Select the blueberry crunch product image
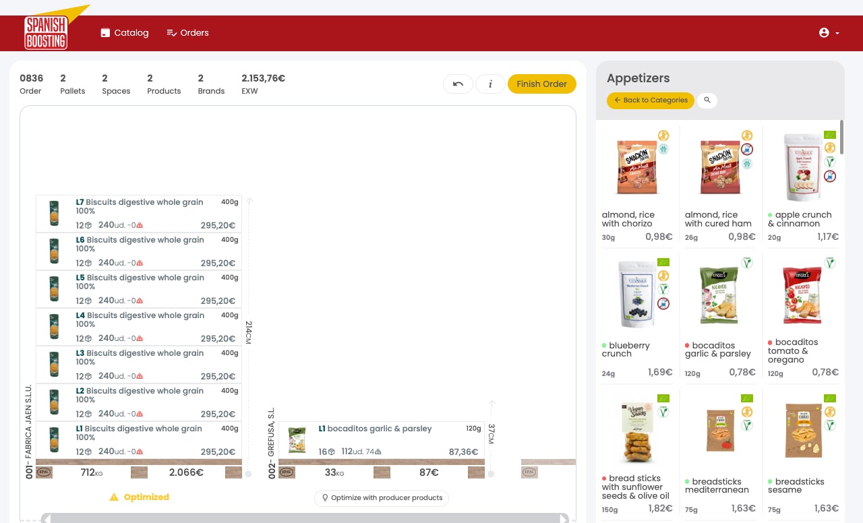Screen dimensions: 863x523 tap(637, 295)
